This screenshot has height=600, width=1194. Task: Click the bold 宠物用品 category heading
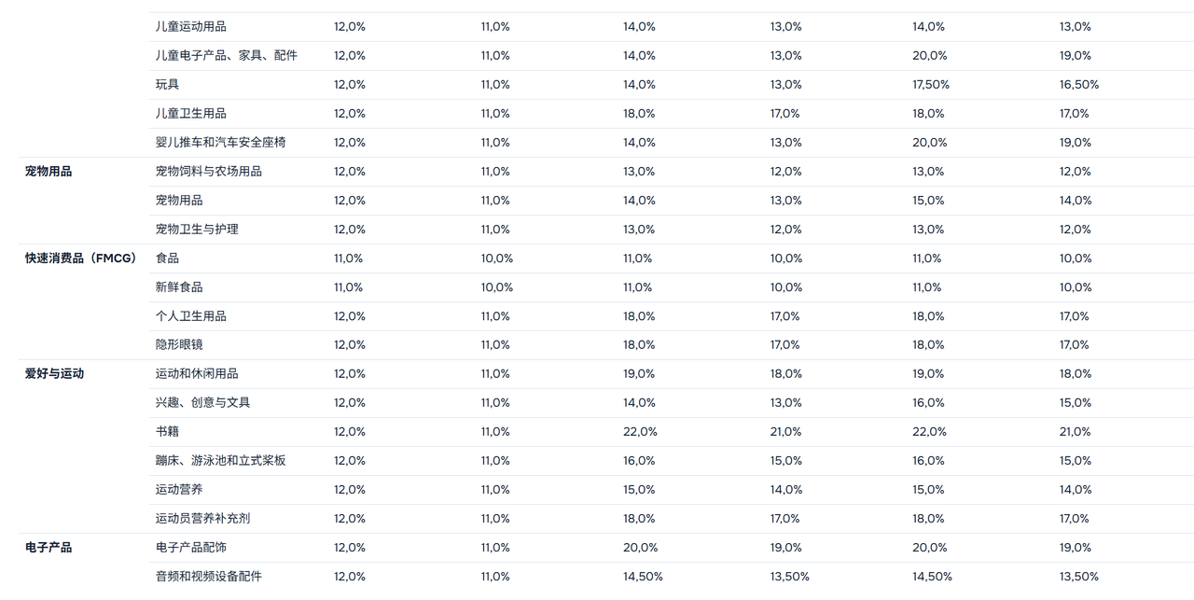[x=49, y=172]
